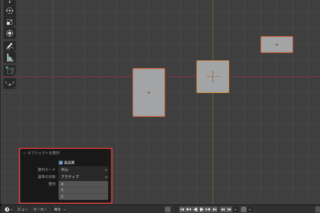Jump to the previous keyframe

point(189,209)
